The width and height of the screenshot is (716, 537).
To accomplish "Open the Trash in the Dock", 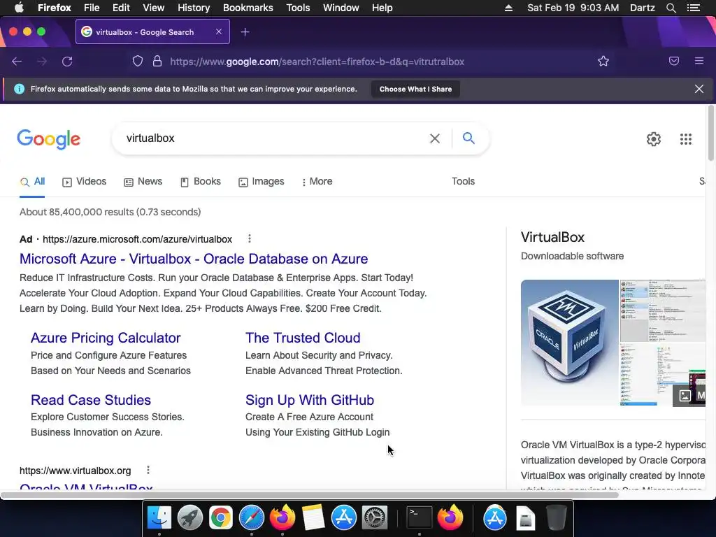I will pyautogui.click(x=557, y=517).
